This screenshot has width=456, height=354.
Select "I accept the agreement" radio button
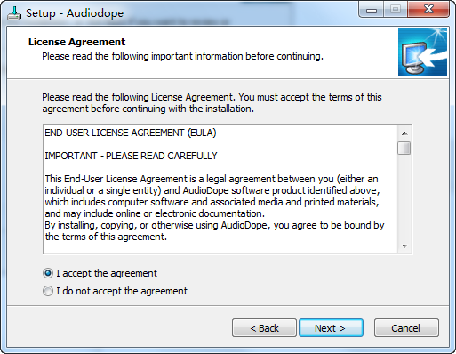coord(48,273)
